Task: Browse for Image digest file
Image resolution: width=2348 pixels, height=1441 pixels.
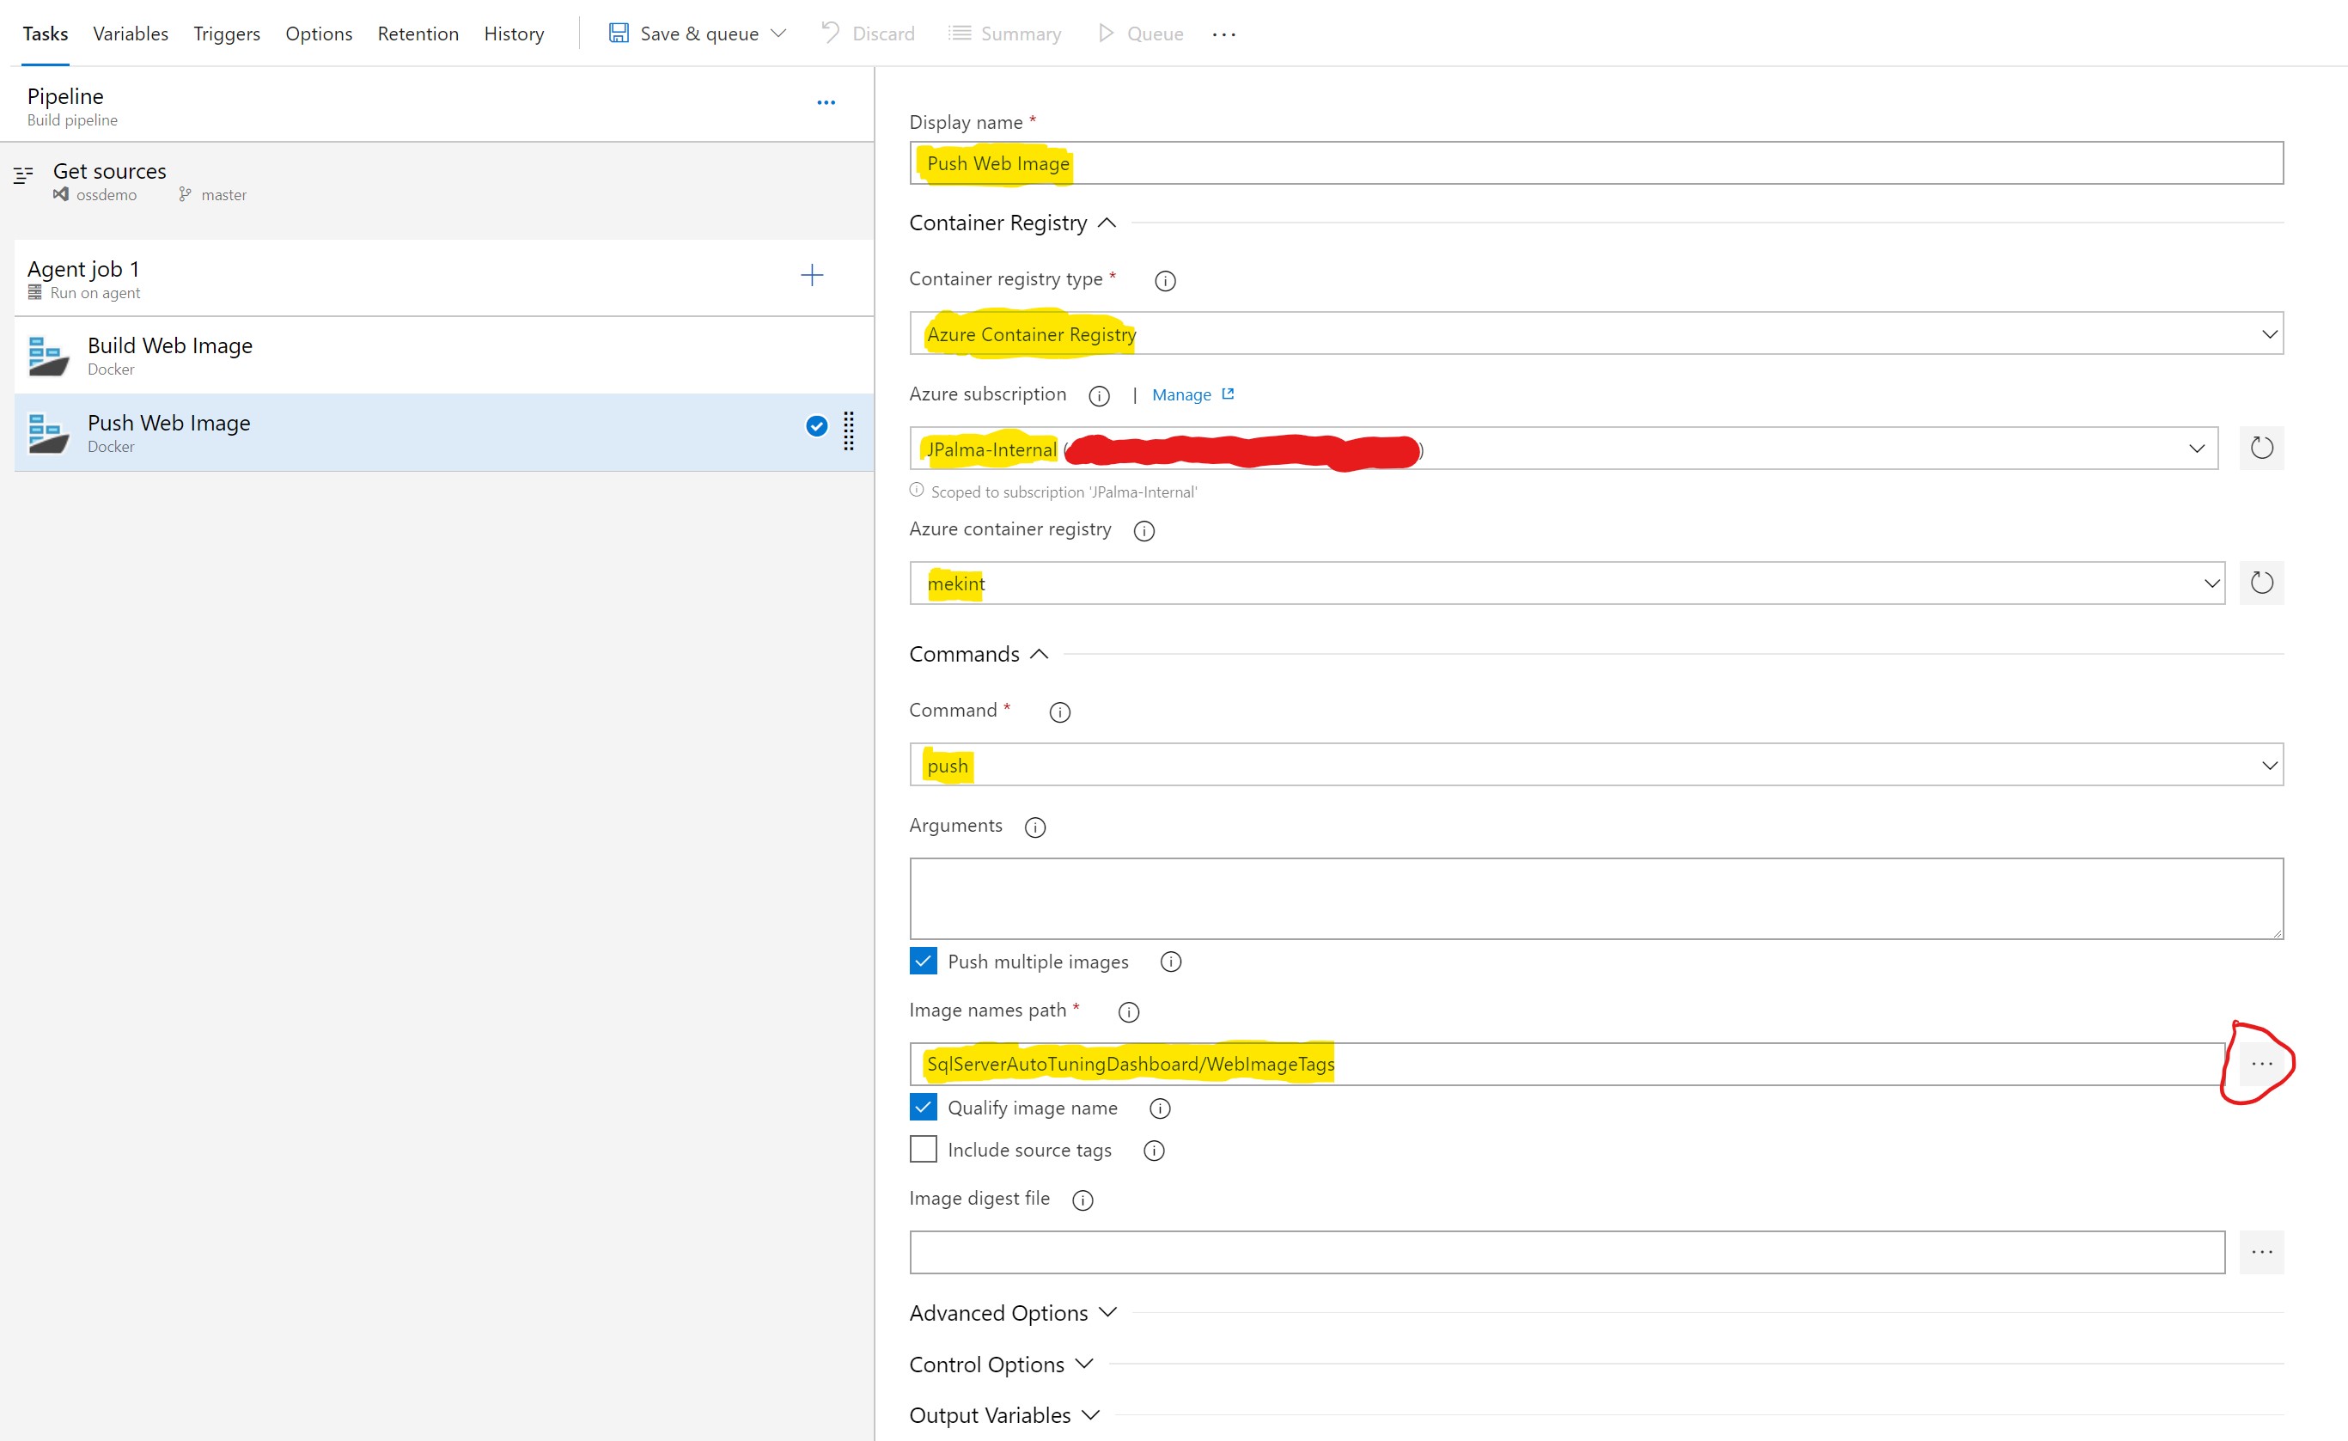Action: tap(2261, 1251)
